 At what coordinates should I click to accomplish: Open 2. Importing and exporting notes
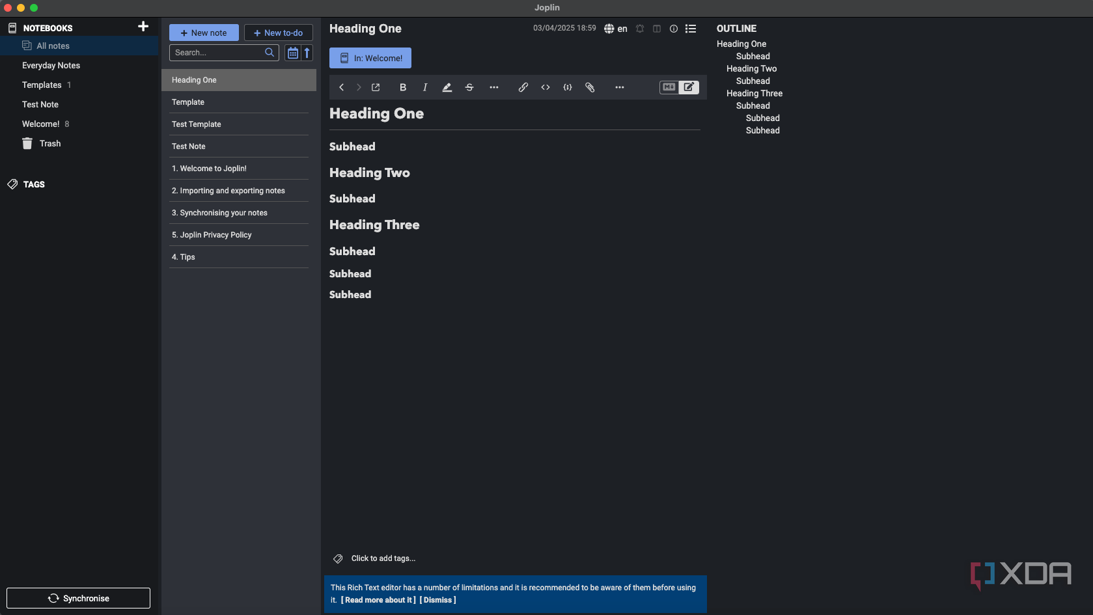[239, 191]
